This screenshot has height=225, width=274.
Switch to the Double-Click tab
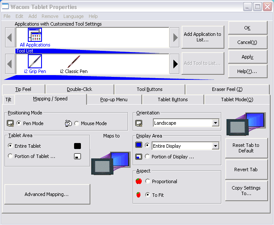point(80,89)
